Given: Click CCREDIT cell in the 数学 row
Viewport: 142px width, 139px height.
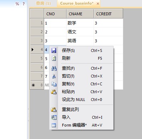Looking at the screenshot, I should [109, 23].
